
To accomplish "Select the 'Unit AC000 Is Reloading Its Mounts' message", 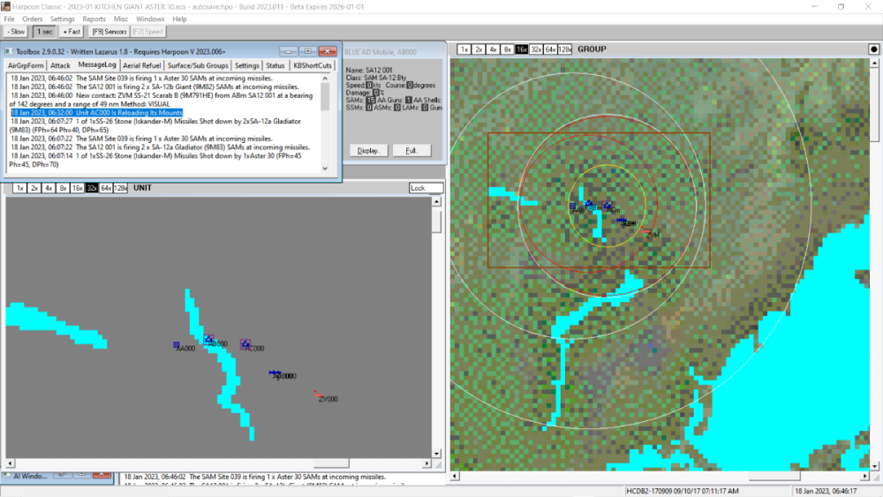I will (x=97, y=113).
